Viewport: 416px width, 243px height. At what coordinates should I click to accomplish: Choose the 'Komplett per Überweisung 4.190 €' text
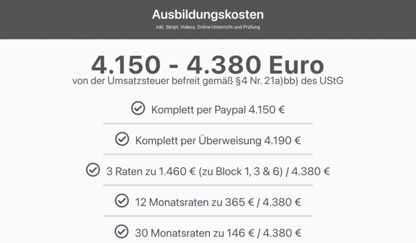[x=218, y=140]
